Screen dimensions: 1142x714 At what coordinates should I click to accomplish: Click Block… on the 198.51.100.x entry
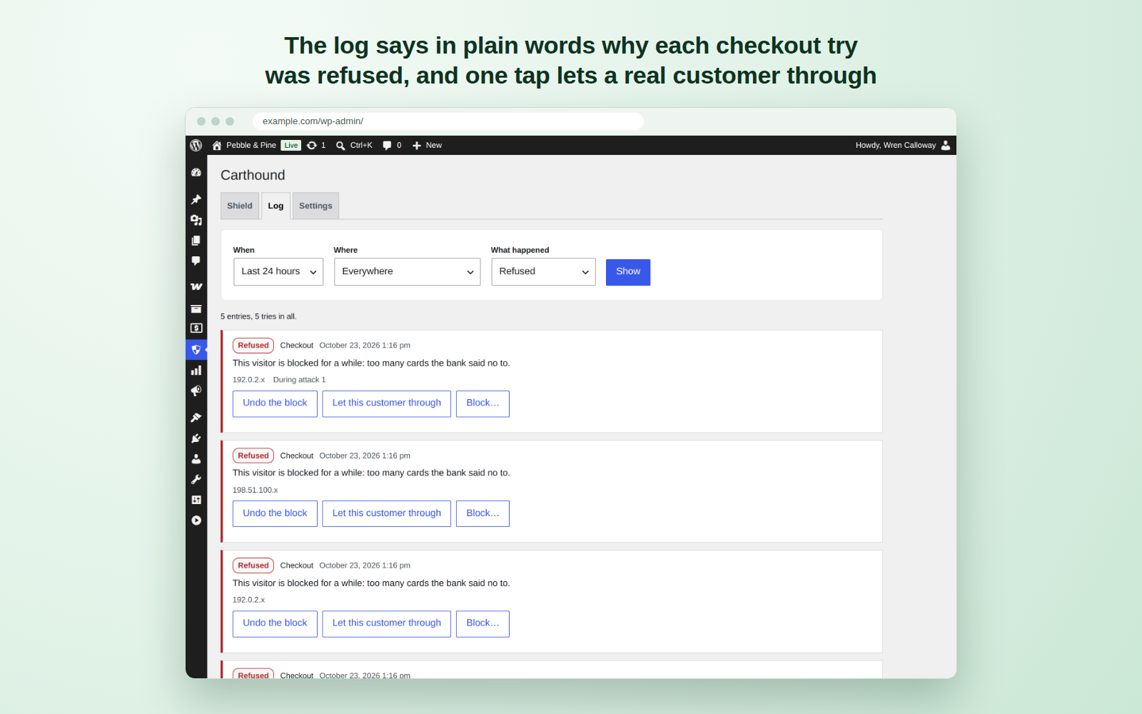(x=482, y=513)
